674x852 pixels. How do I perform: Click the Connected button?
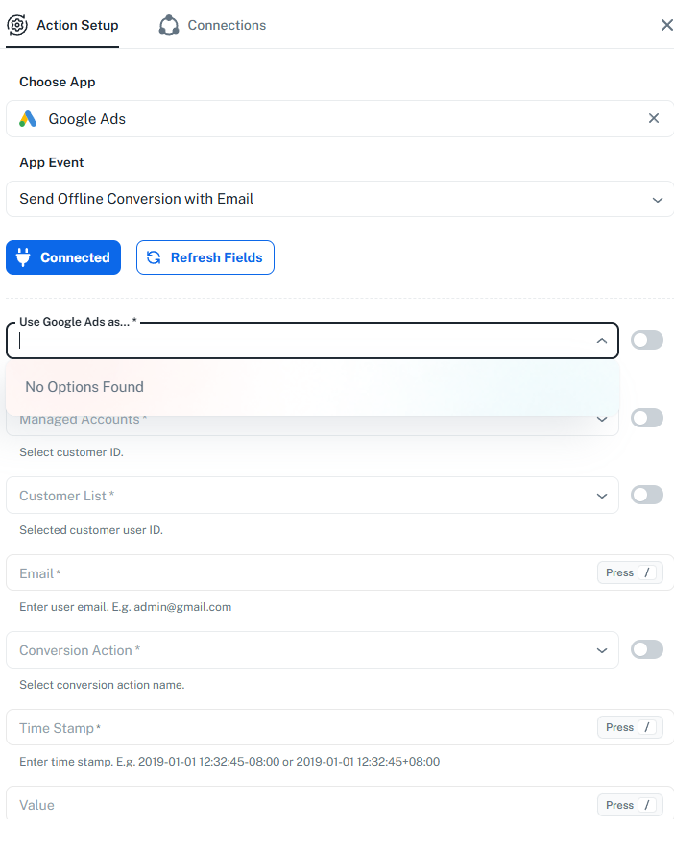point(63,257)
